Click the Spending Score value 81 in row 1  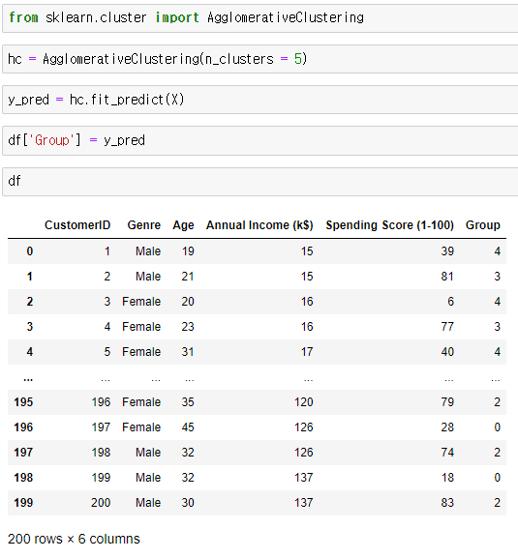pyautogui.click(x=447, y=277)
